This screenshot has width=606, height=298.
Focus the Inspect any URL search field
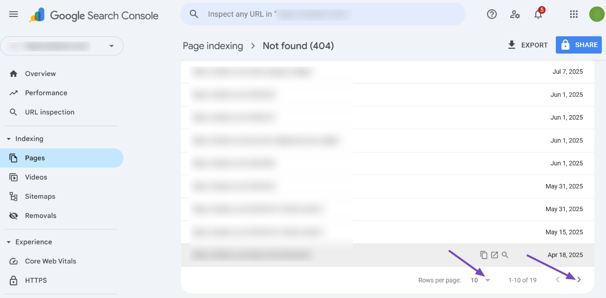[323, 14]
